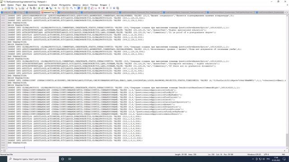This screenshot has width=289, height=162.
Task: Cut selection with the scissors icon
Action: [x=27, y=8]
